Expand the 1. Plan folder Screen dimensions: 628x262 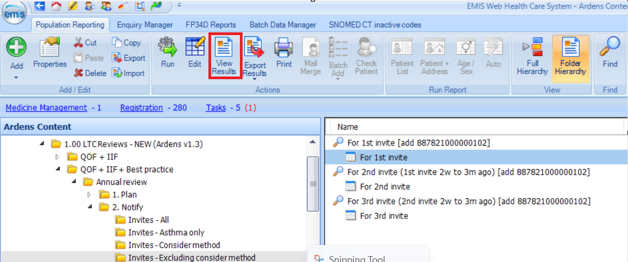coord(90,195)
